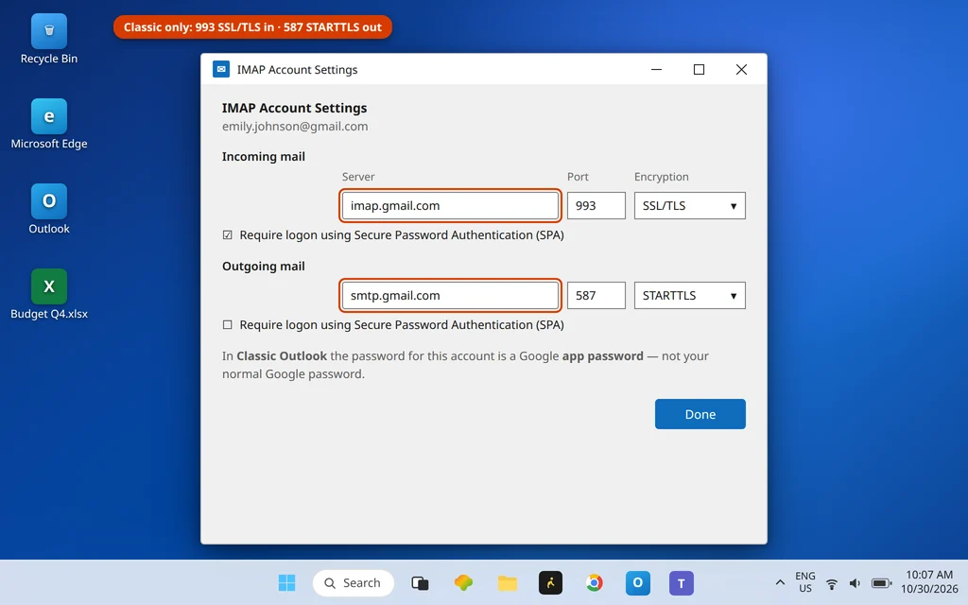Switch to Outlook in the taskbar
The height and width of the screenshot is (605, 968).
638,582
